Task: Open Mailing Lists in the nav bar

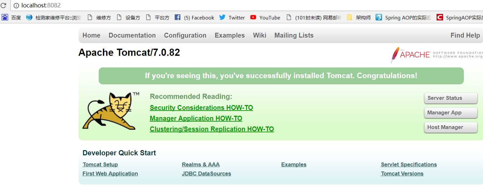Action: point(294,35)
